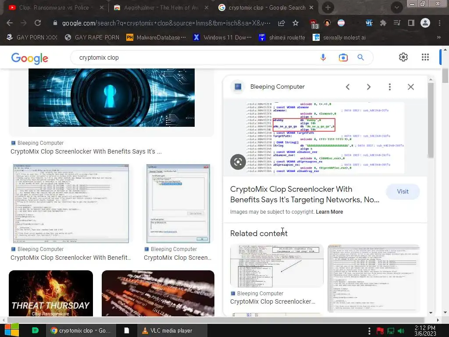Open the volume speaker tray icon
This screenshot has width=449, height=337.
[401, 331]
